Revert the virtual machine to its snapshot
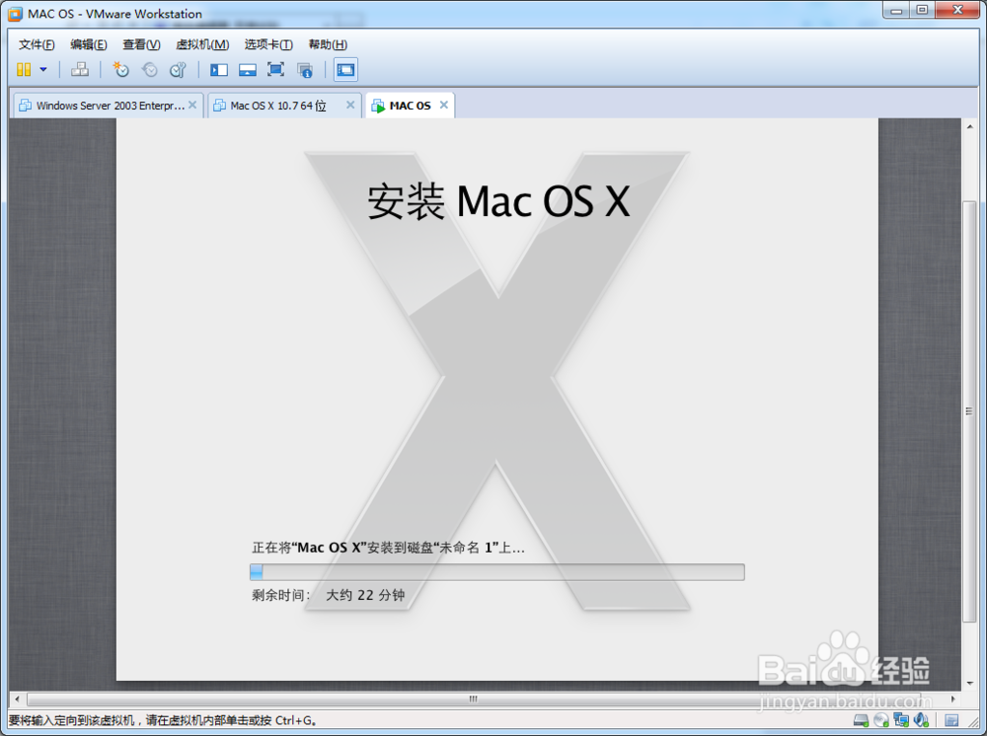987x736 pixels. click(149, 69)
